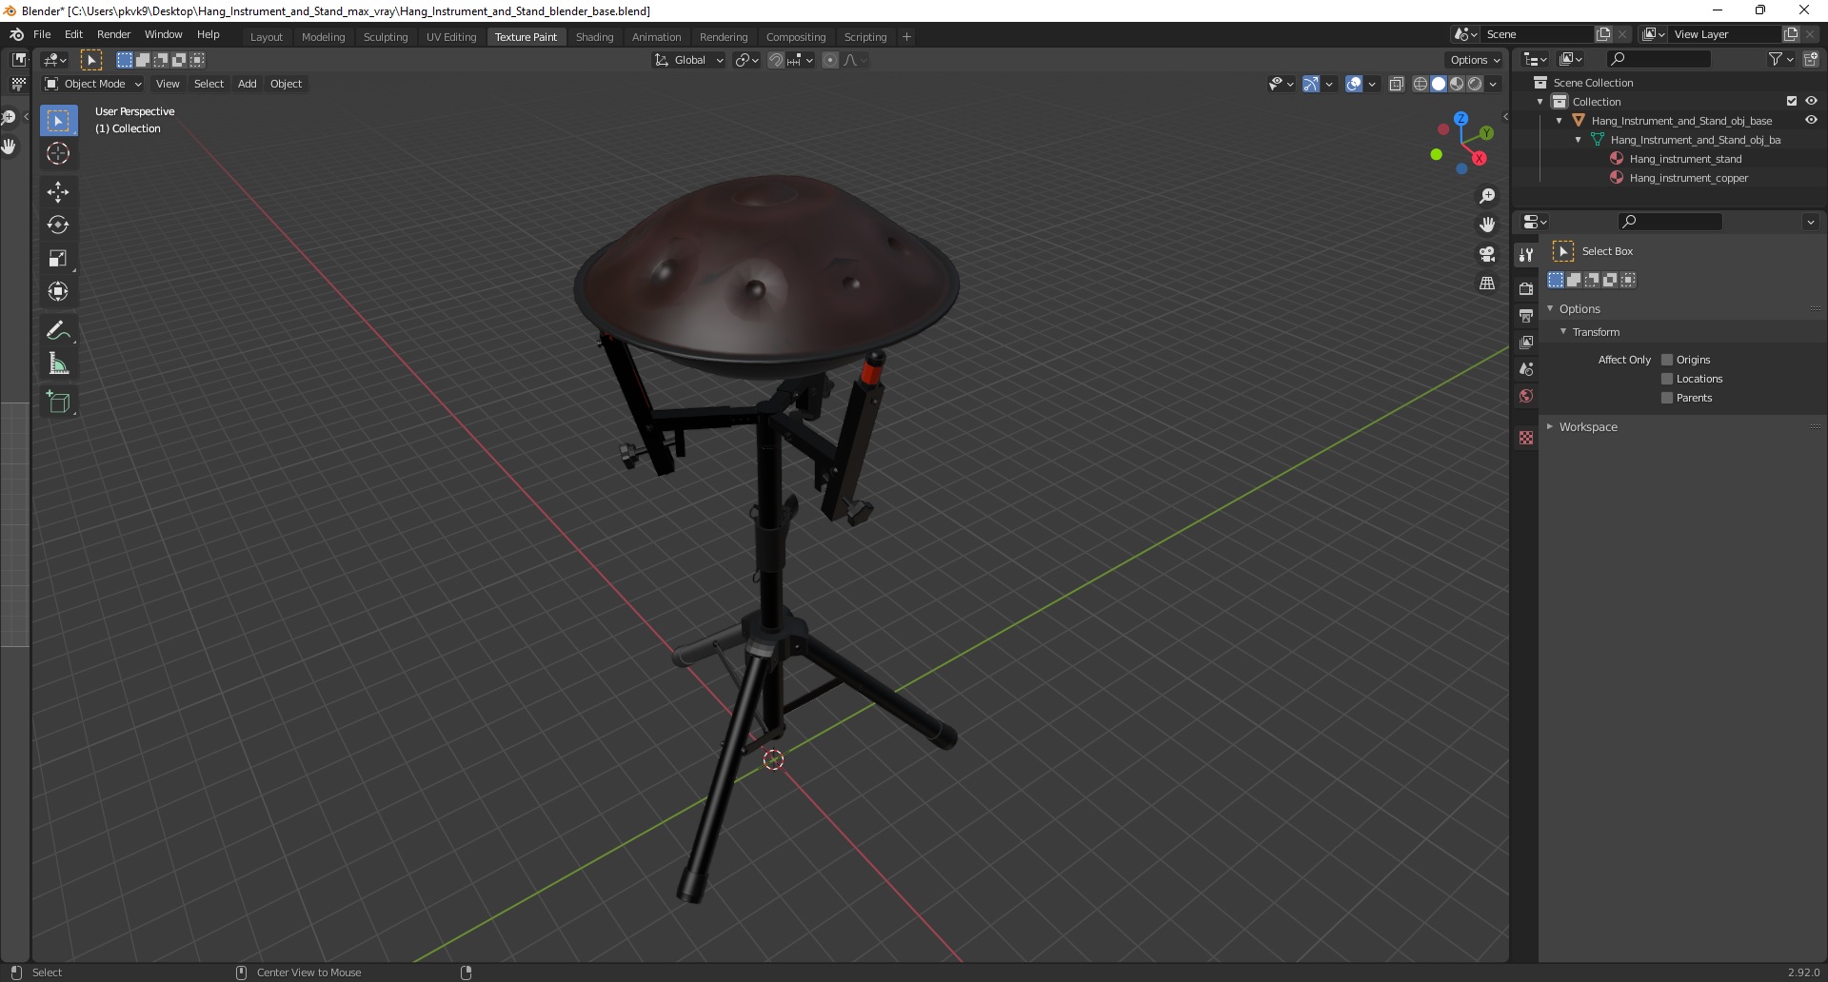
Task: Enable the Parents affect-only checkbox
Action: click(x=1667, y=398)
